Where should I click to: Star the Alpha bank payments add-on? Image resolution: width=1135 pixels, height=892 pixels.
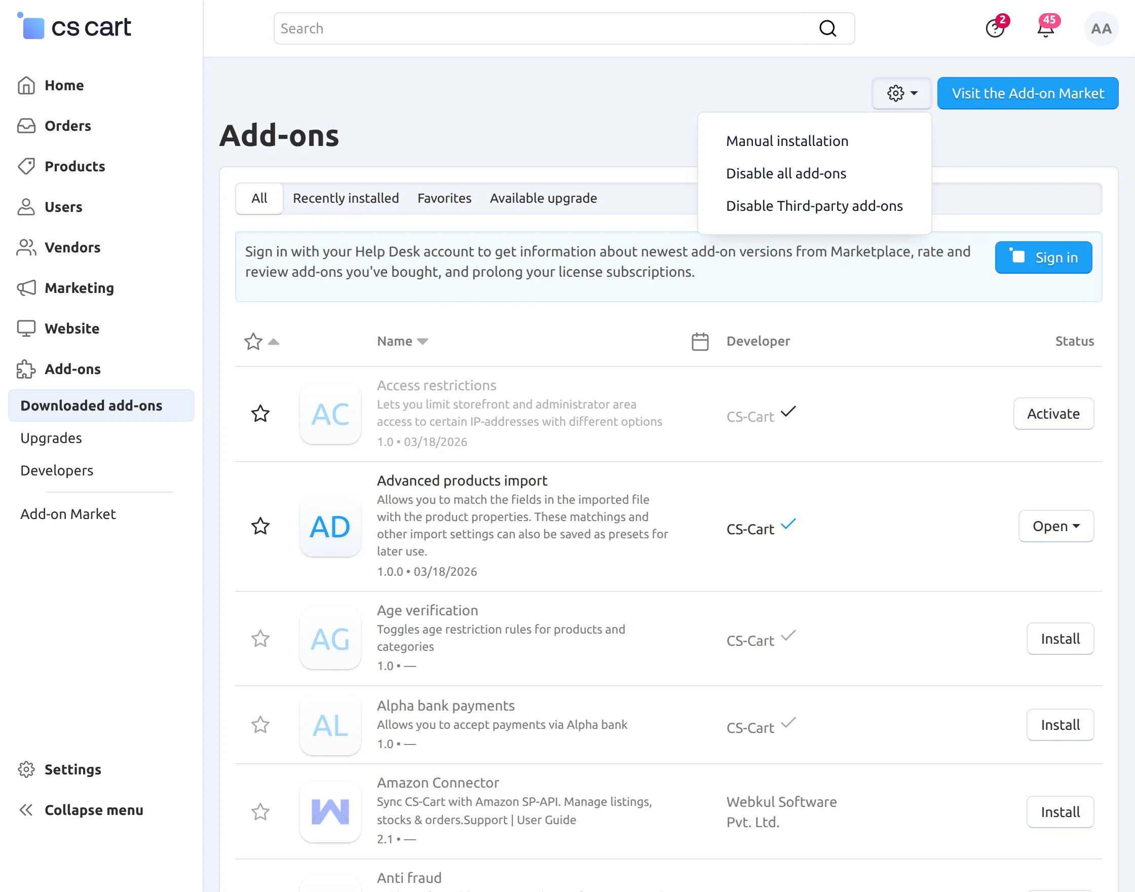pos(260,725)
